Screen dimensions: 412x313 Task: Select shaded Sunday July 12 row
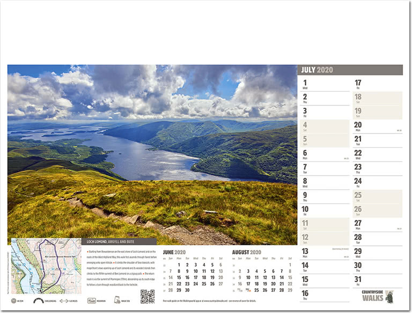(x=325, y=239)
